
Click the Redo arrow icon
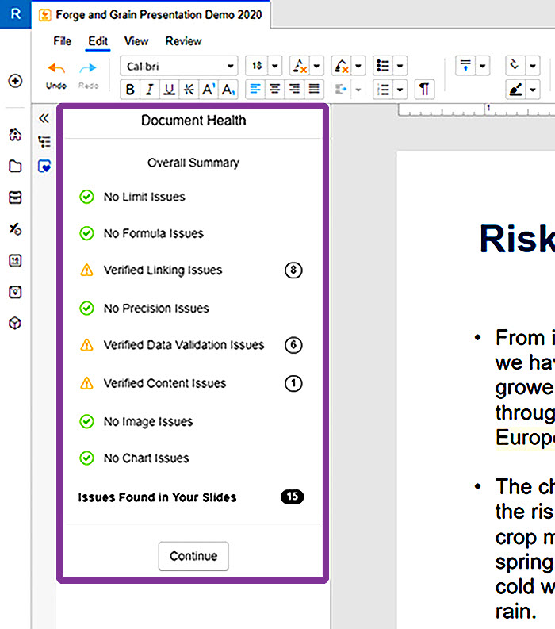pos(88,68)
